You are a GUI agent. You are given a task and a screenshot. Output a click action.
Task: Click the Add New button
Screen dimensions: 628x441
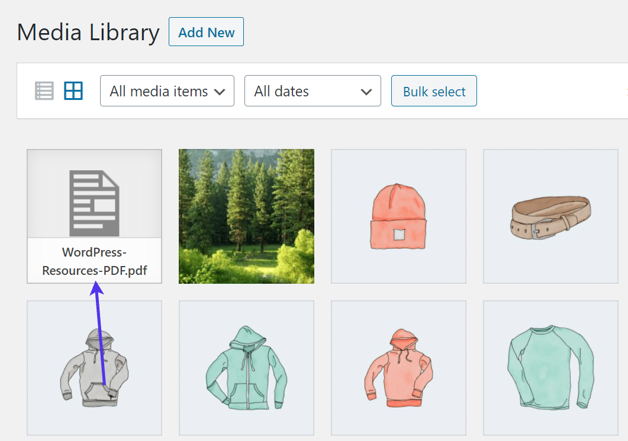[x=206, y=32]
